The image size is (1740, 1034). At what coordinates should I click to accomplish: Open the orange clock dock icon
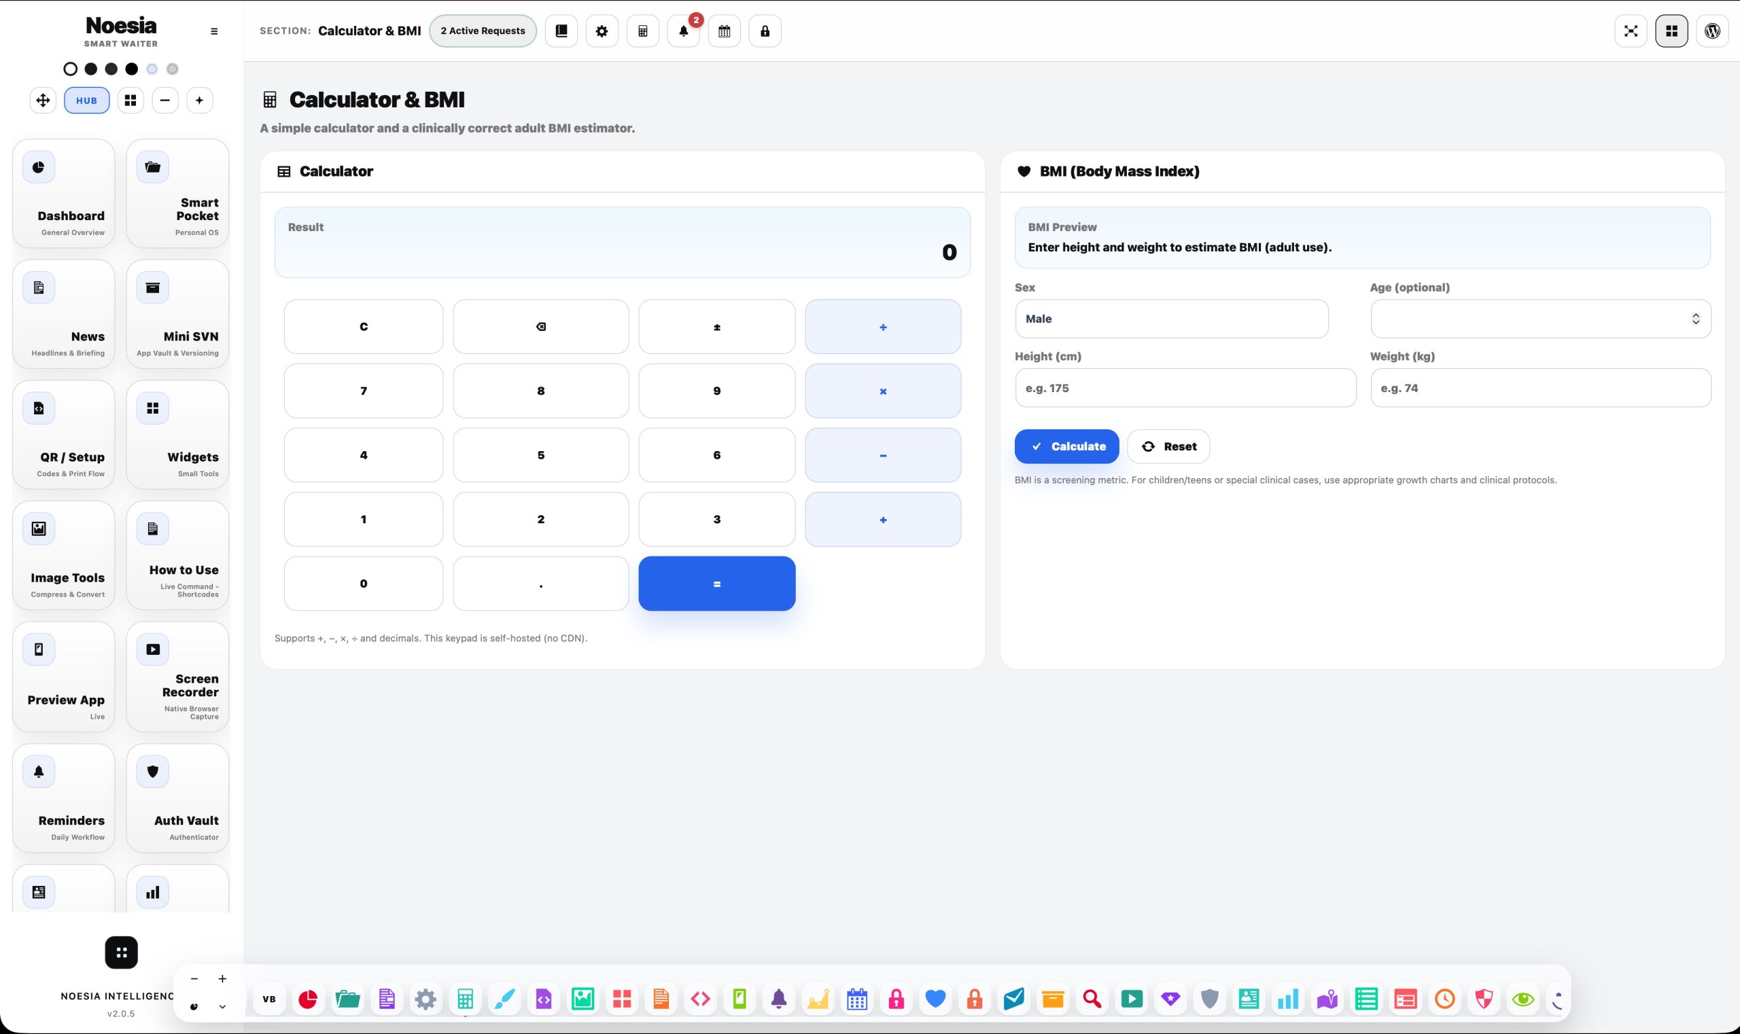(x=1445, y=999)
